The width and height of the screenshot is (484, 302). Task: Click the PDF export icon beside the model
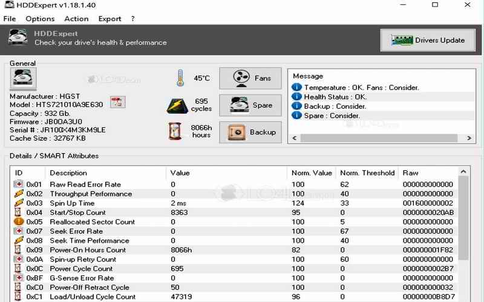click(x=117, y=102)
